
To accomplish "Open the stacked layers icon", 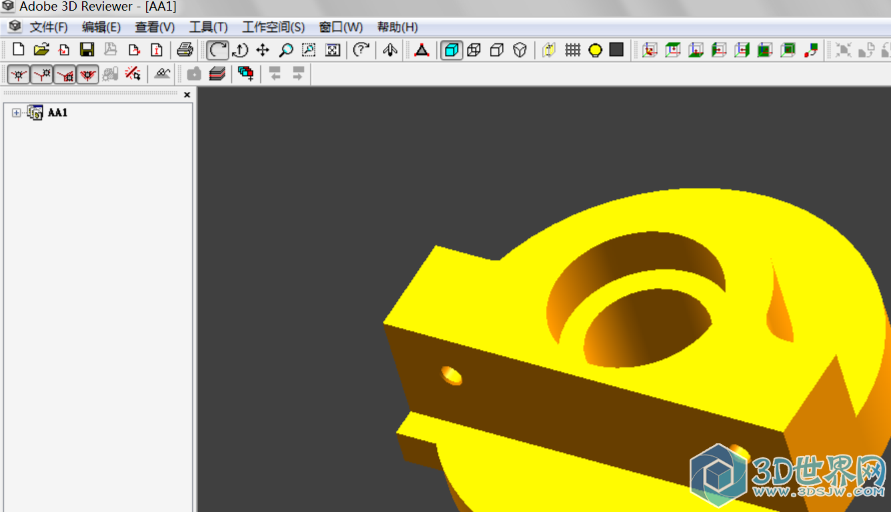I will (217, 74).
